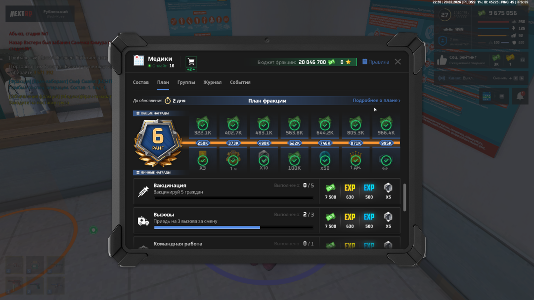Image resolution: width=534 pixels, height=300 pixels.
Task: Click the task list vertical scrollbar
Action: (405, 197)
